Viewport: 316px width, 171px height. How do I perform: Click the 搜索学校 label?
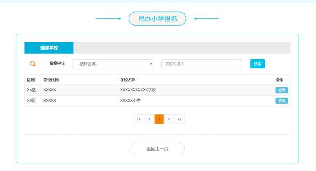[57, 63]
